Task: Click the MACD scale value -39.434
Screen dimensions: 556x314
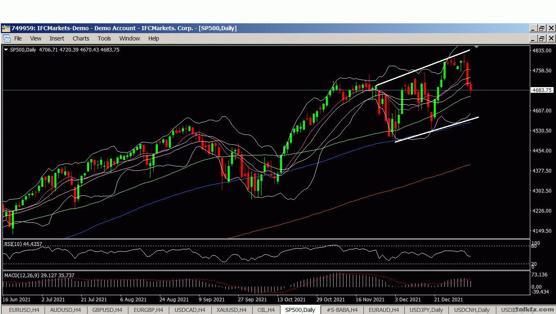Action: point(540,292)
